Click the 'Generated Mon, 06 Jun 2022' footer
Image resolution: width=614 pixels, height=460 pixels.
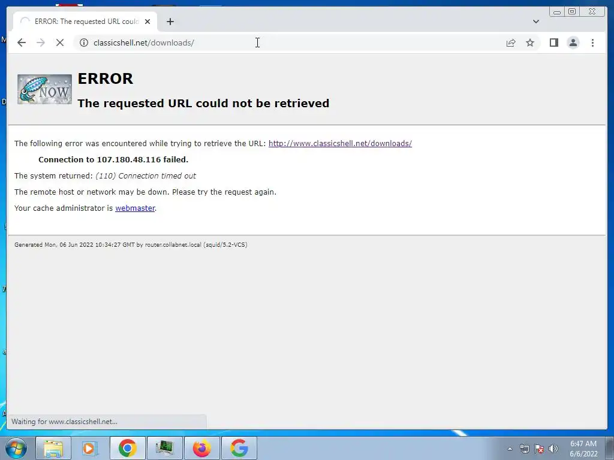tap(131, 245)
